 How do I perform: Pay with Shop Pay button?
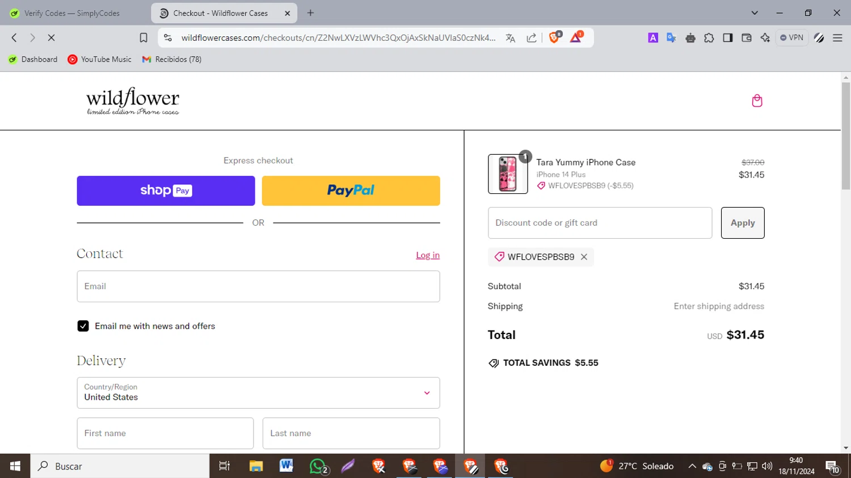166,191
